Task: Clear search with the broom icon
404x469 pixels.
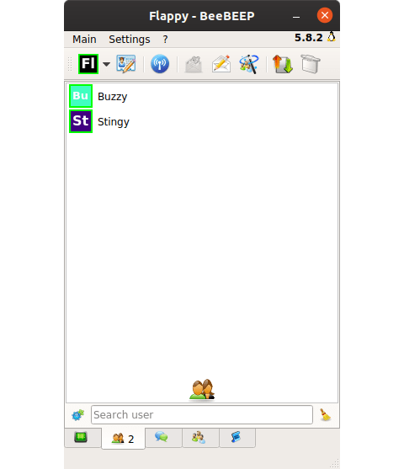Action: click(x=325, y=415)
